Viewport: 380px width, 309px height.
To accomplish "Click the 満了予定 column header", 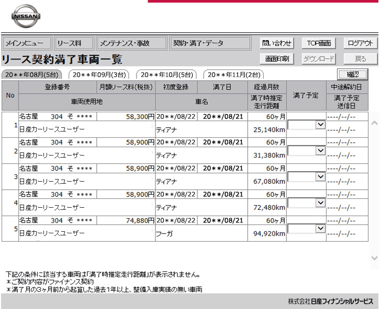I will (306, 96).
